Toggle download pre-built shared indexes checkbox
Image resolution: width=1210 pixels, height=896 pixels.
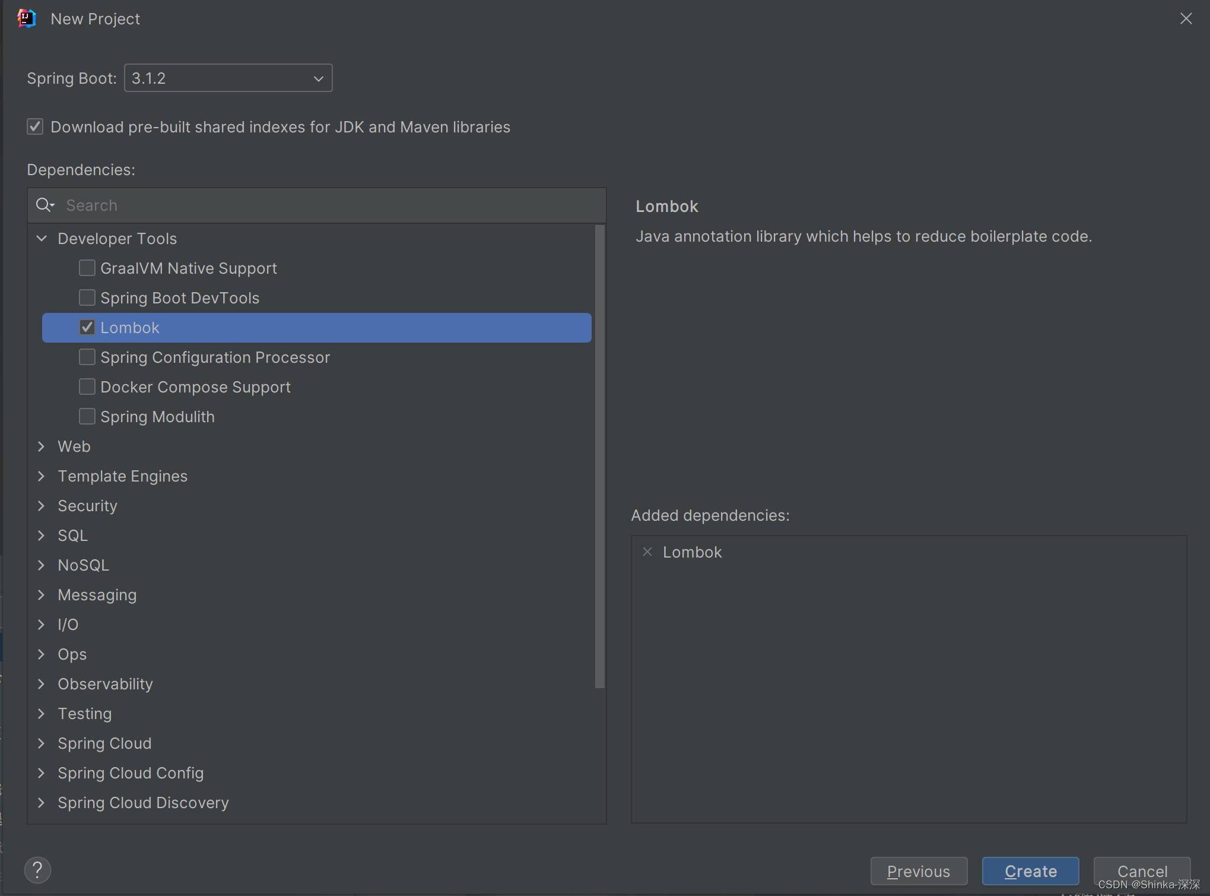click(x=35, y=127)
